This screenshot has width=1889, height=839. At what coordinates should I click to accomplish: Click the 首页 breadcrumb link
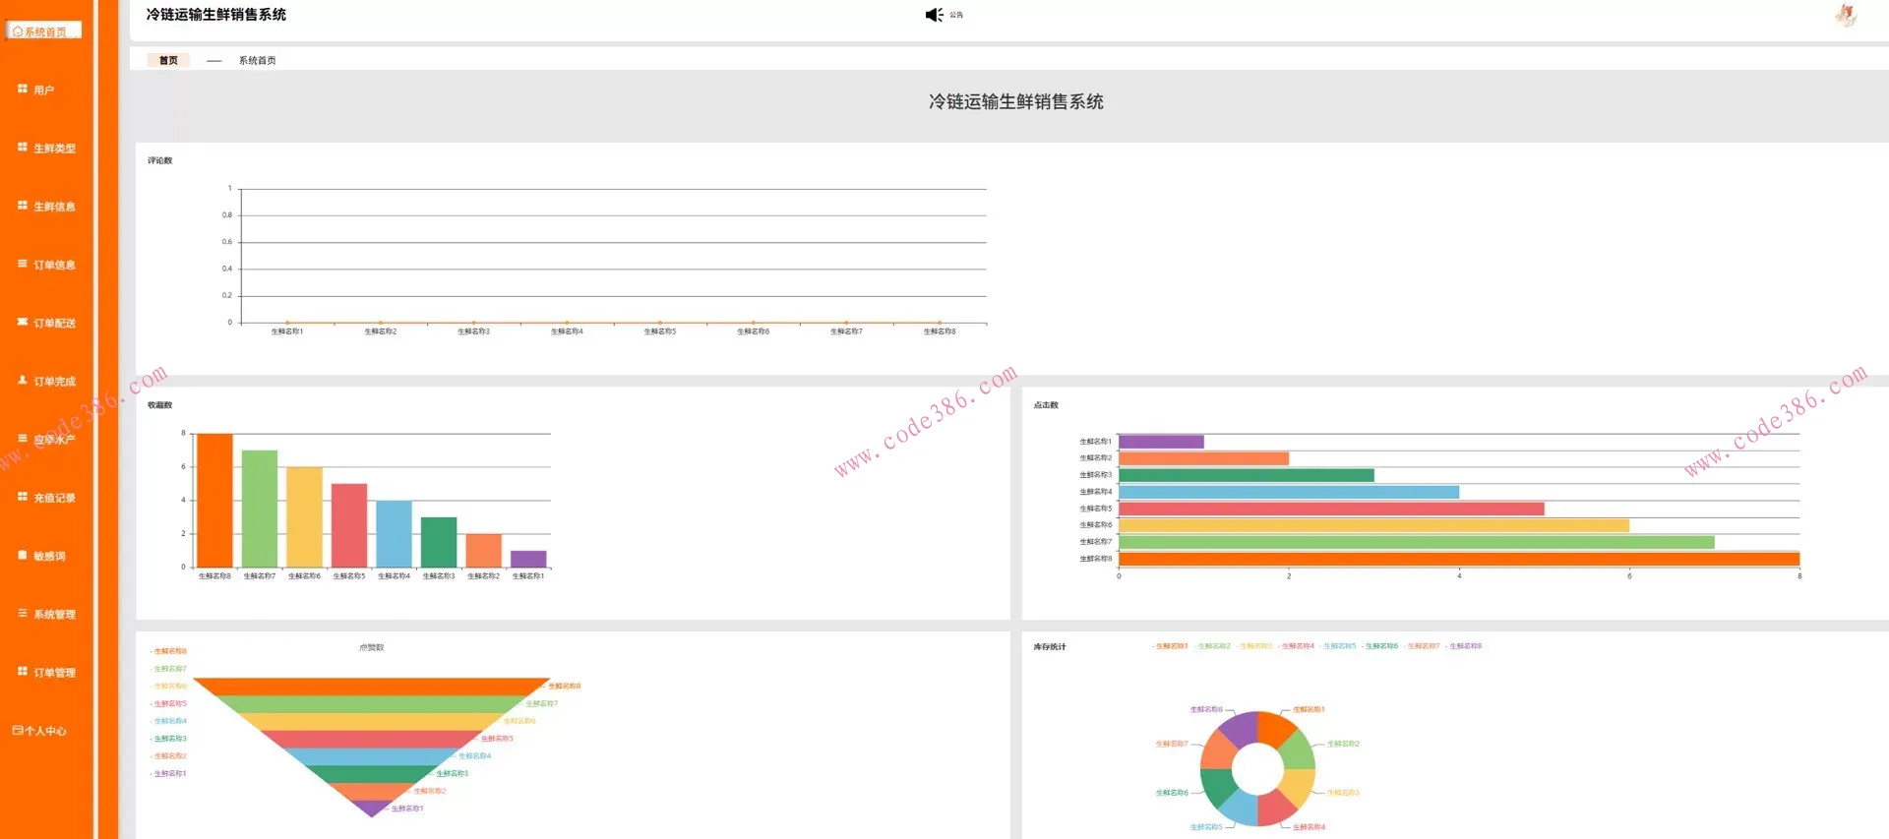click(168, 60)
